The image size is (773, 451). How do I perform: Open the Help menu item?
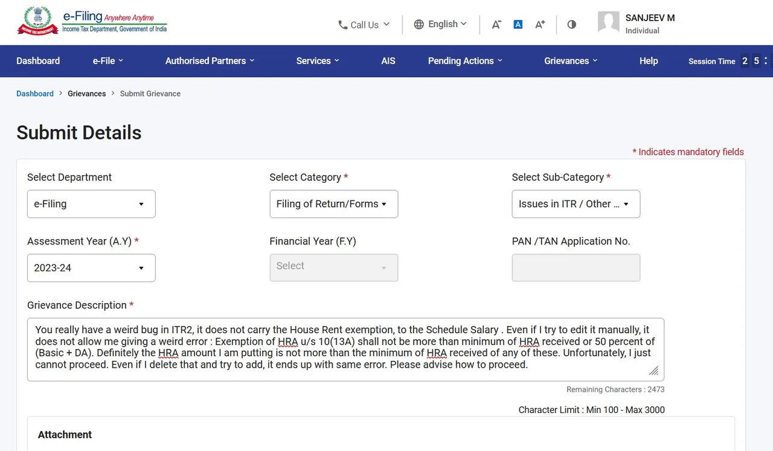coord(649,61)
